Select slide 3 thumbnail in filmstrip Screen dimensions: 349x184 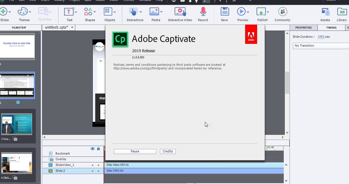pos(17,124)
